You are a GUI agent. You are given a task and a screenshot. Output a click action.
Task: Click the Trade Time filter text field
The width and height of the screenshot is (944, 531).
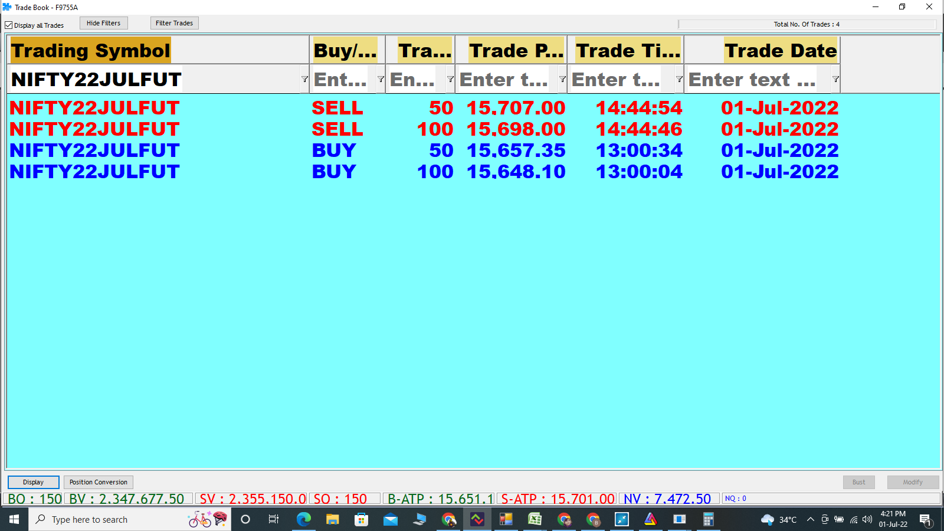tap(622, 79)
